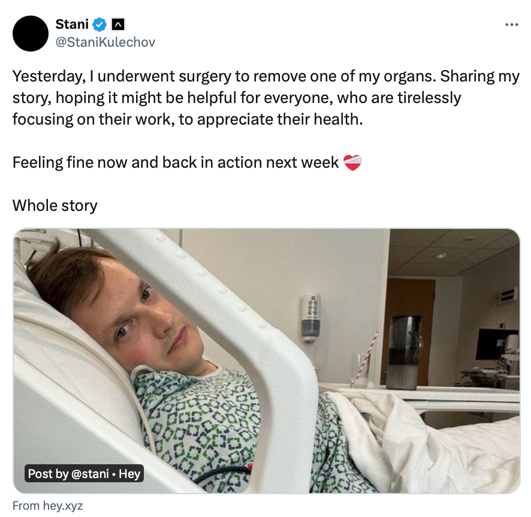
Task: Click the "Whole story" text line
Action: tap(55, 205)
